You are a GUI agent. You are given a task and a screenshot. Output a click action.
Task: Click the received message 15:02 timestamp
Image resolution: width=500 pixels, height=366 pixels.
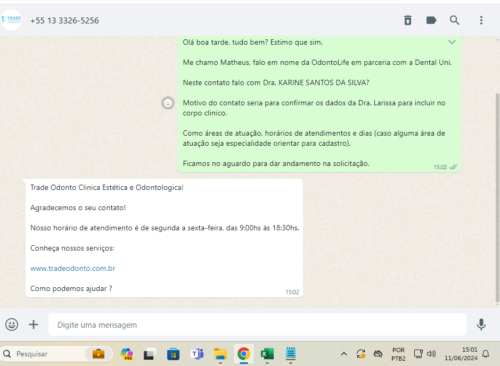click(292, 292)
